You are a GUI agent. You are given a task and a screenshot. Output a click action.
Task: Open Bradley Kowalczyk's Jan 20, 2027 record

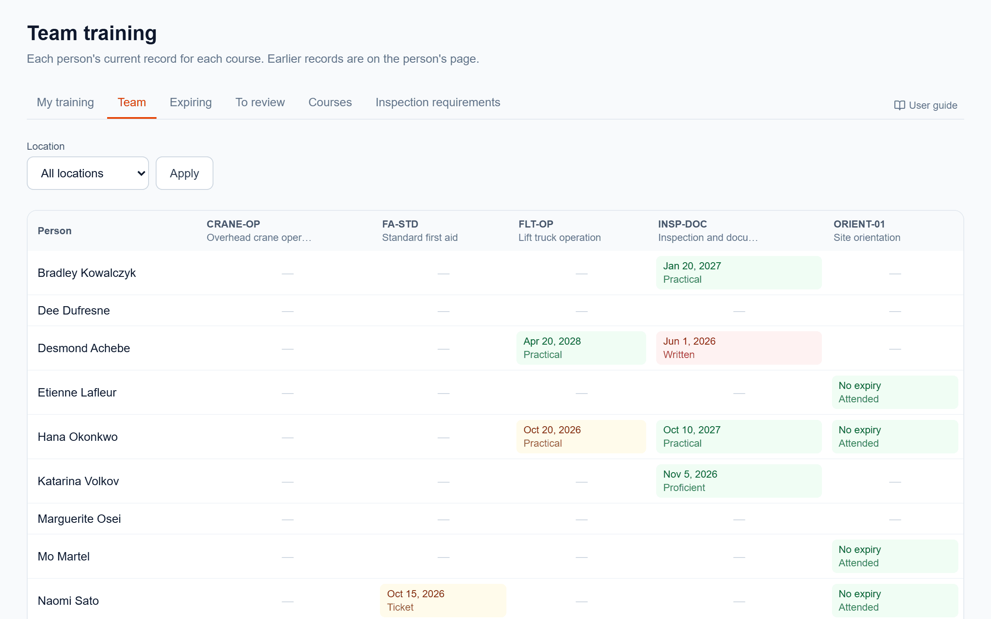[x=739, y=273]
